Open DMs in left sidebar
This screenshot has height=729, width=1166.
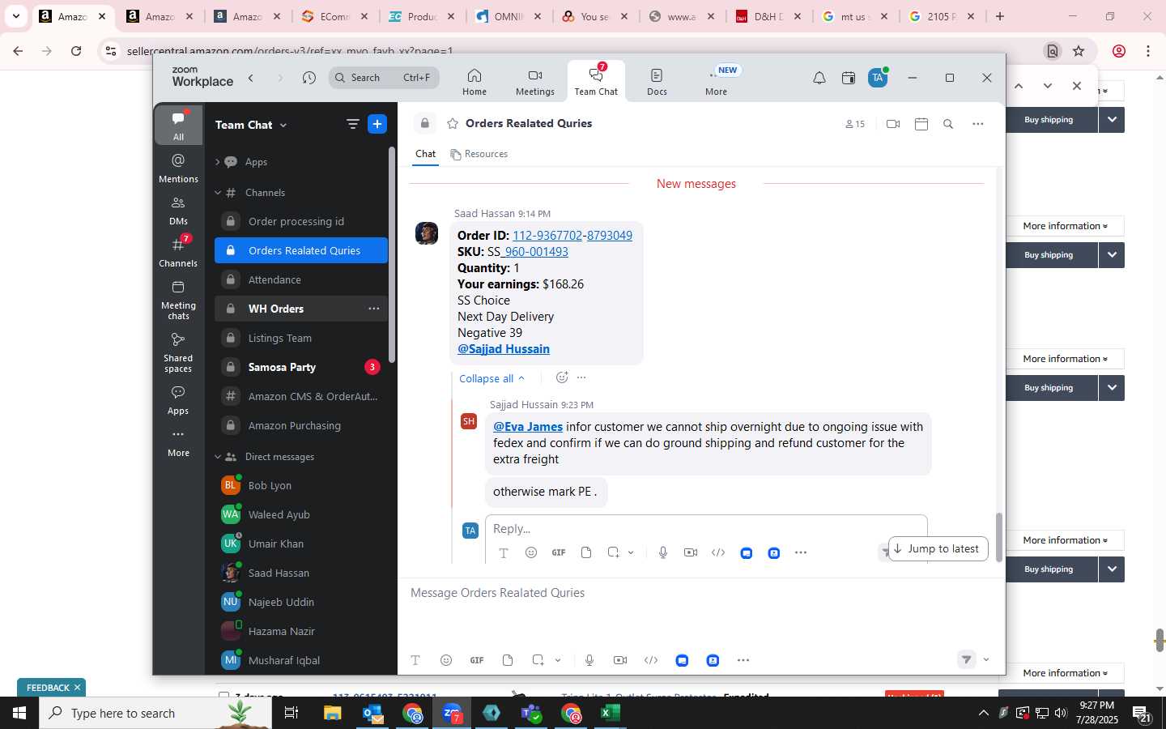tap(178, 210)
